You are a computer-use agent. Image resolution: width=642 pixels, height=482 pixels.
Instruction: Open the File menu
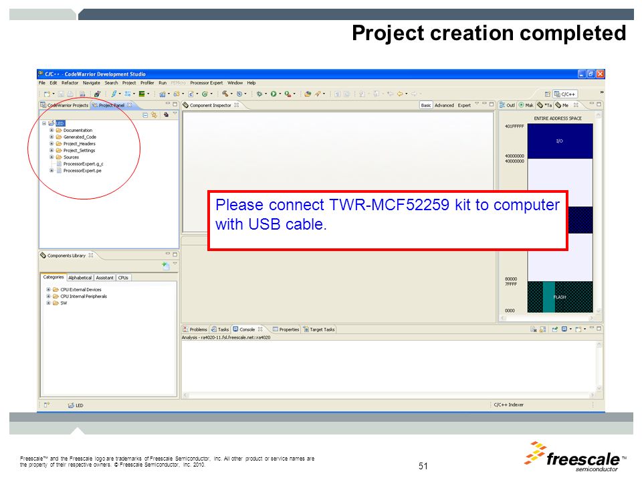(42, 83)
